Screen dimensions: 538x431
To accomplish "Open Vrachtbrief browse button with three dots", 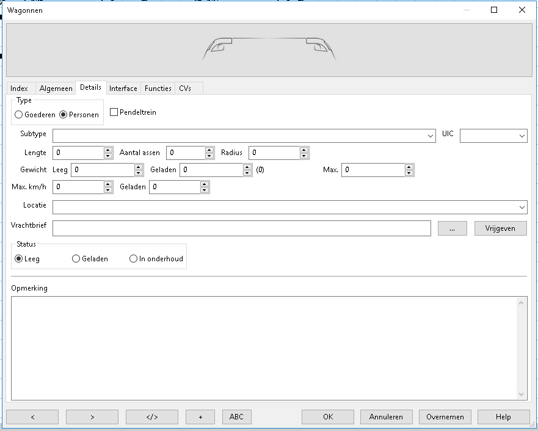I will pyautogui.click(x=452, y=228).
